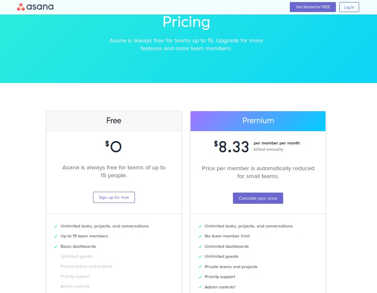Click checkmark beside Premium Priority support
This screenshot has height=293, width=377.
(200, 277)
